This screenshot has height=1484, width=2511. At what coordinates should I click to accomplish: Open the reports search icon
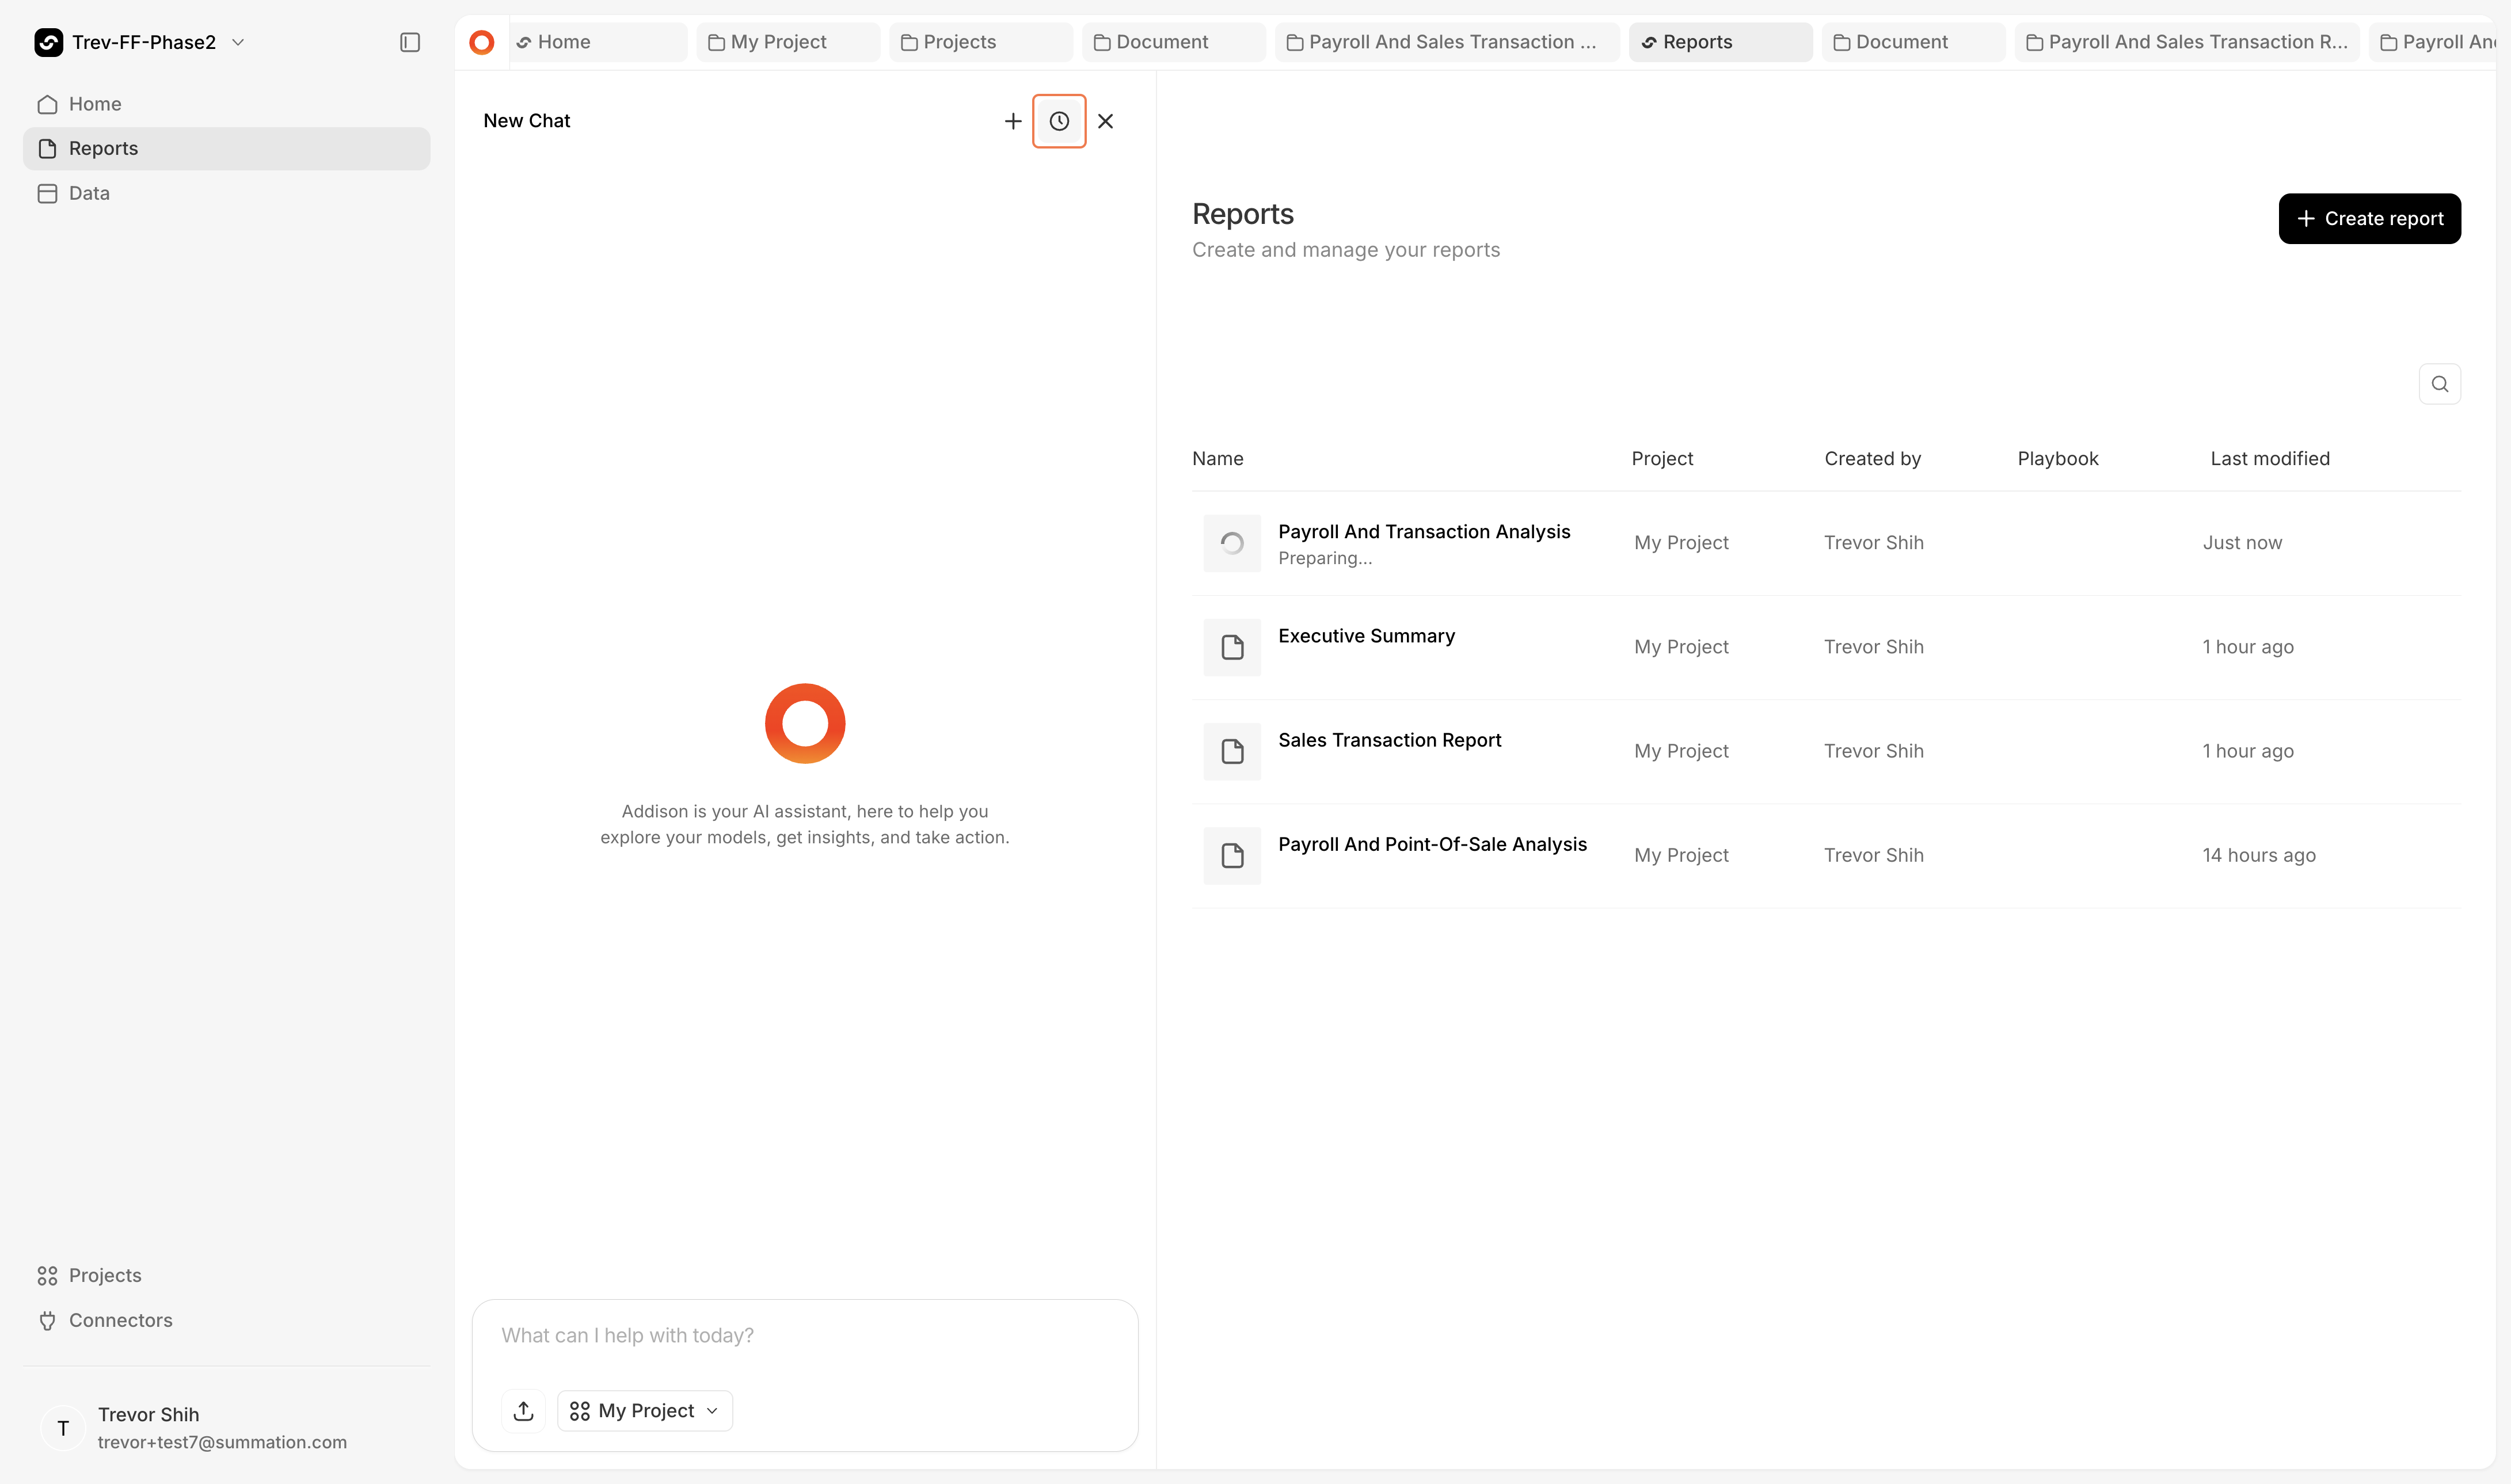(2440, 384)
